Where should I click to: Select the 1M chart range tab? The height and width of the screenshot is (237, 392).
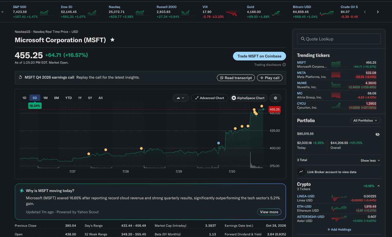45,98
